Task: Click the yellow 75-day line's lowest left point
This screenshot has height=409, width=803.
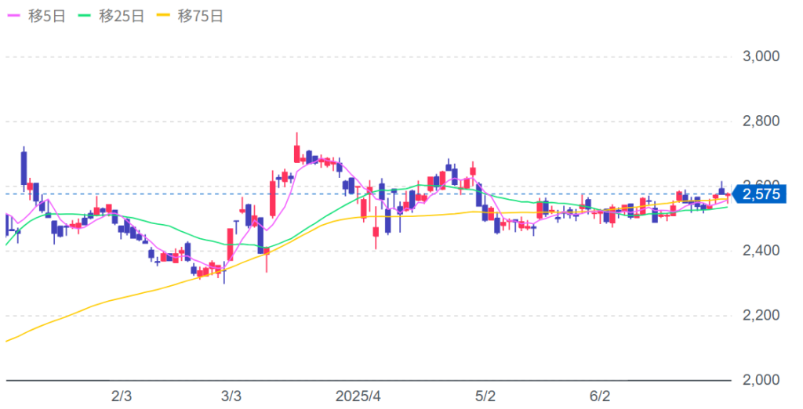Action: [7, 341]
